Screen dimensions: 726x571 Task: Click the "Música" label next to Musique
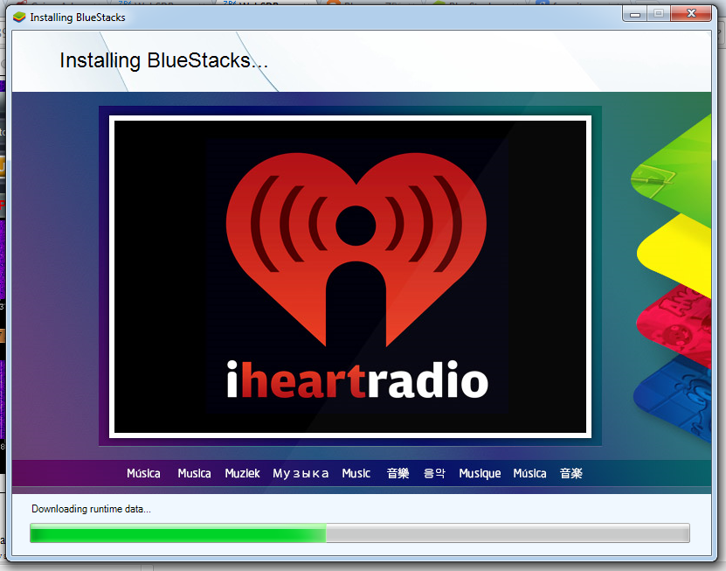click(529, 473)
